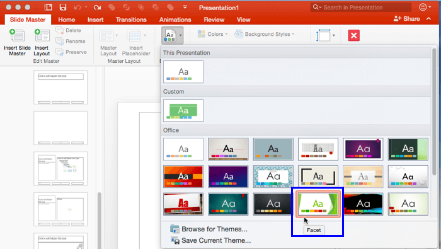Open the Undo history dropdown arrow
The height and width of the screenshot is (249, 441).
(86, 8)
